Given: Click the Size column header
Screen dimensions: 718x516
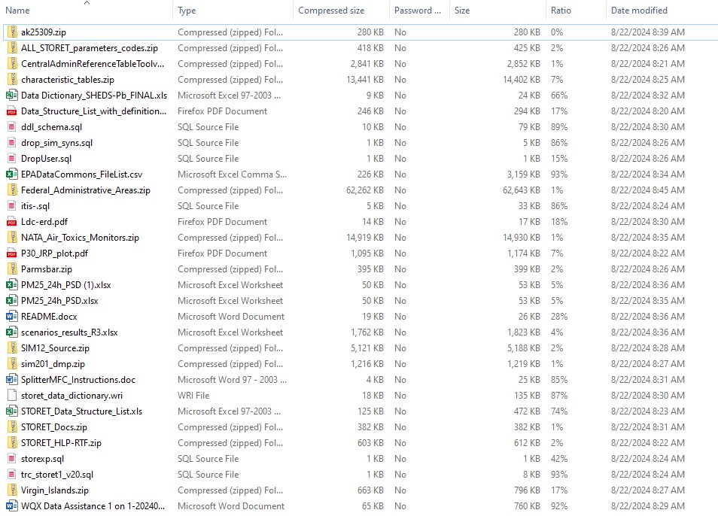Looking at the screenshot, I should click(x=462, y=11).
